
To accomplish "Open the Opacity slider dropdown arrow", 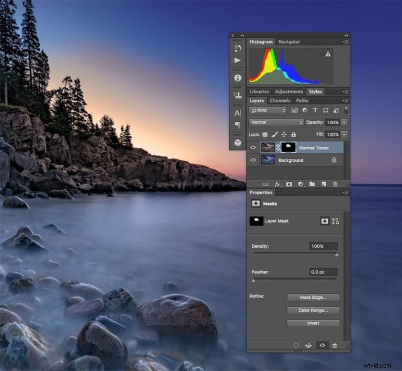I will 344,123.
